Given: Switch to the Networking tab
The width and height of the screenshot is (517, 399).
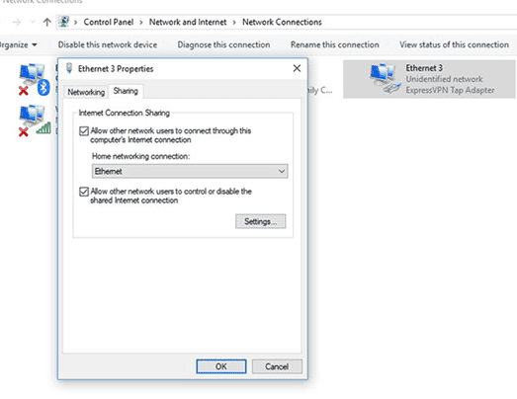Looking at the screenshot, I should (86, 92).
